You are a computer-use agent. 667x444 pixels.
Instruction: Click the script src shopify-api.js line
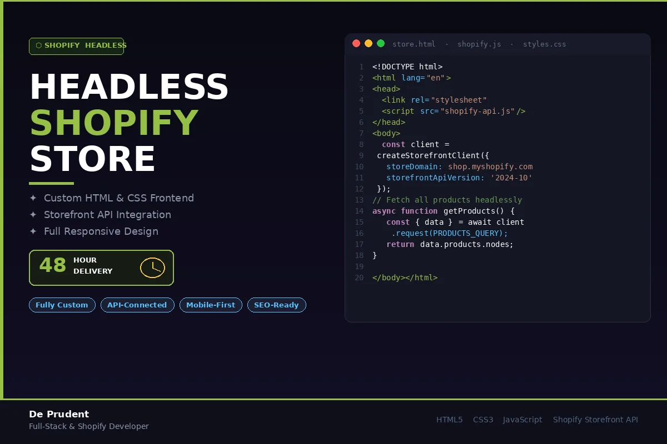tap(454, 111)
